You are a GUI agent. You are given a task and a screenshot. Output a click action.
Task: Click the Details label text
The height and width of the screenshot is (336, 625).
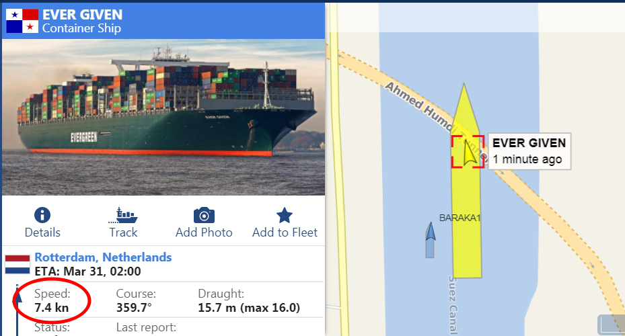click(42, 233)
